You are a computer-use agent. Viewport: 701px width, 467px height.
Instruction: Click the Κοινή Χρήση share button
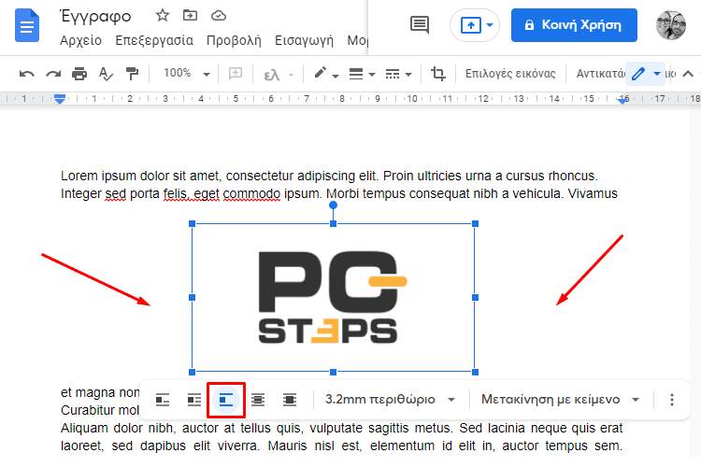coord(574,25)
